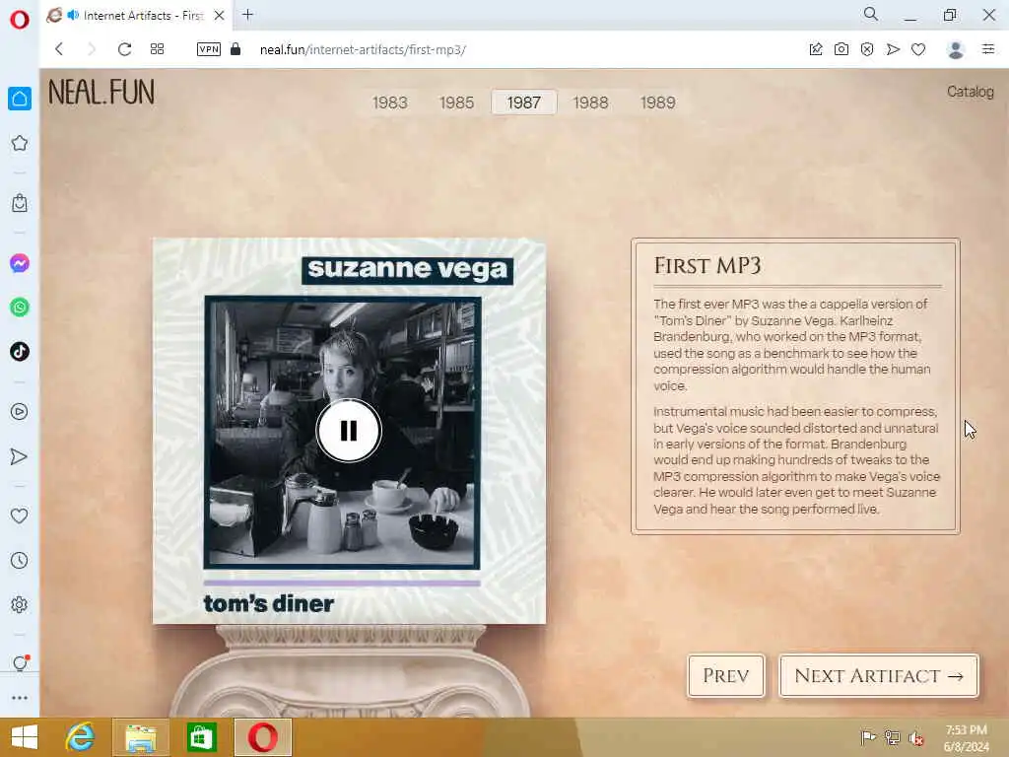Open the volume tray icon
Viewport: 1009px width, 757px height.
tap(915, 737)
